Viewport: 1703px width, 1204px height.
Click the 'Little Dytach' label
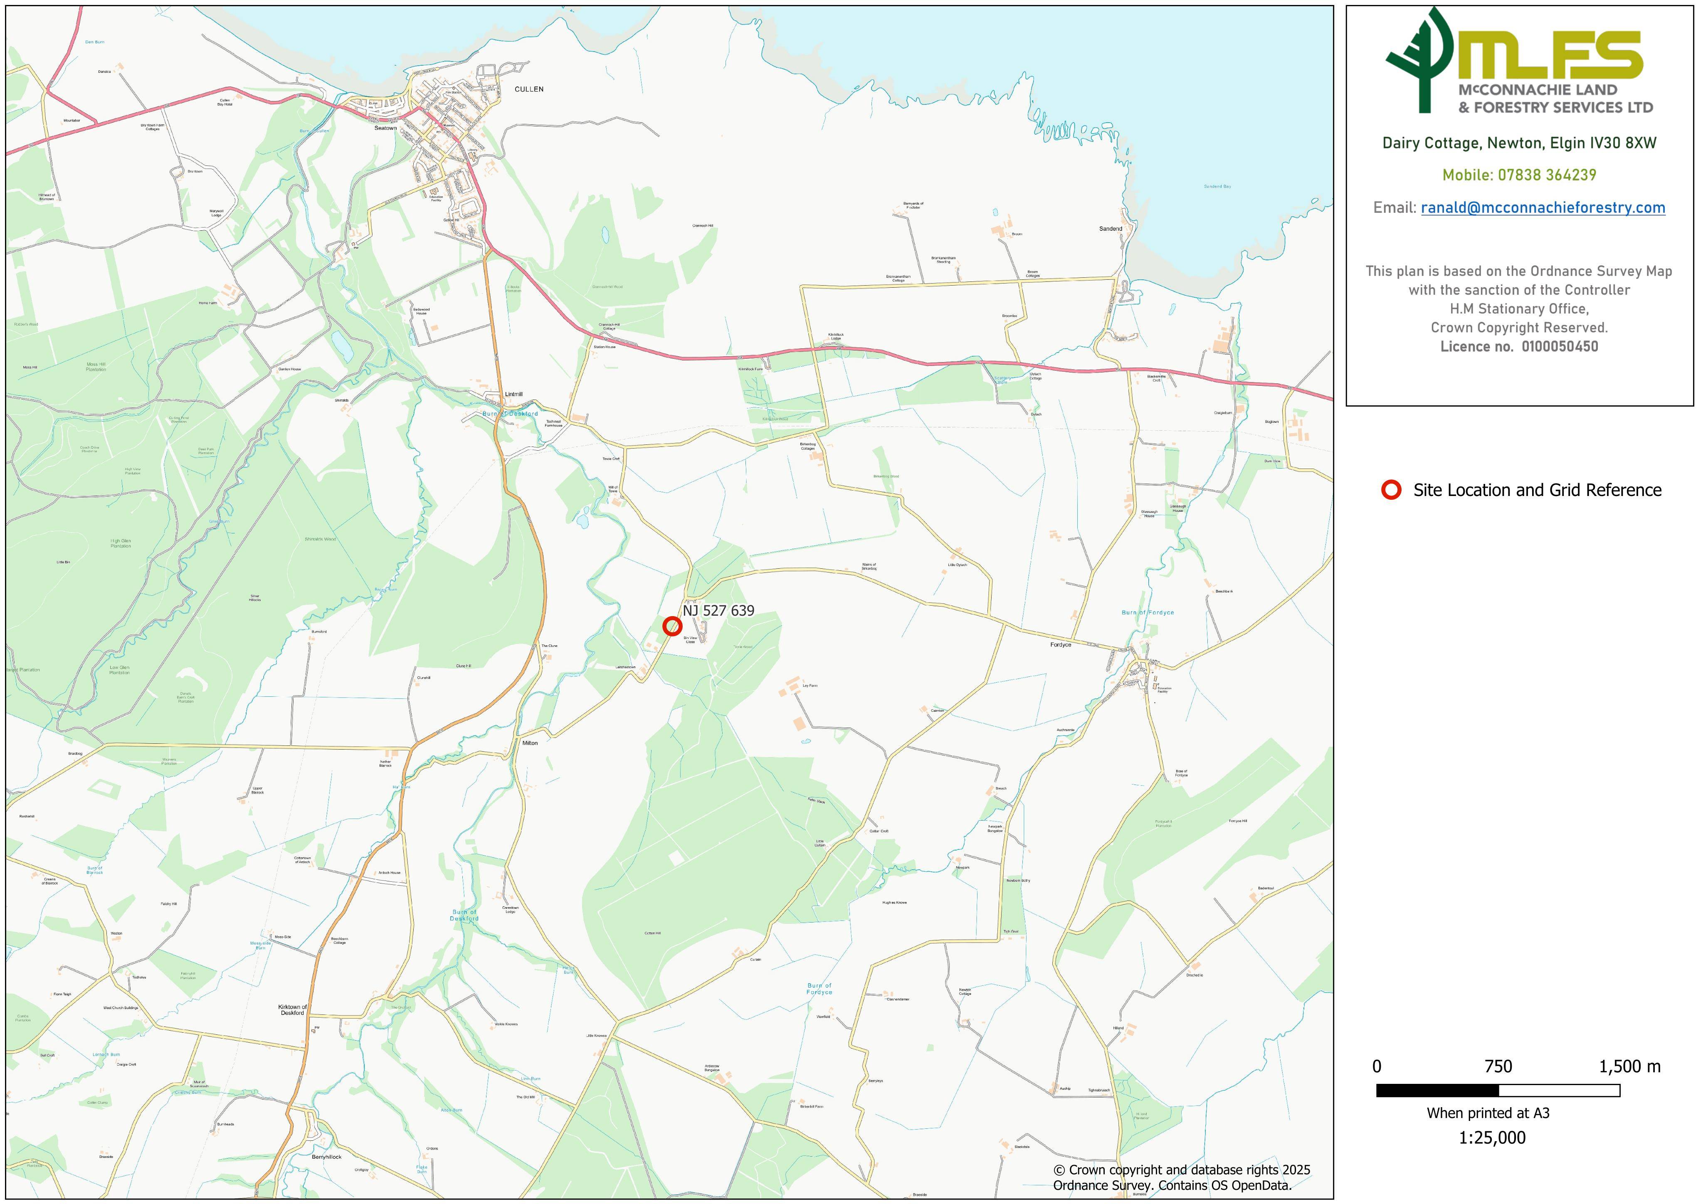(x=958, y=565)
